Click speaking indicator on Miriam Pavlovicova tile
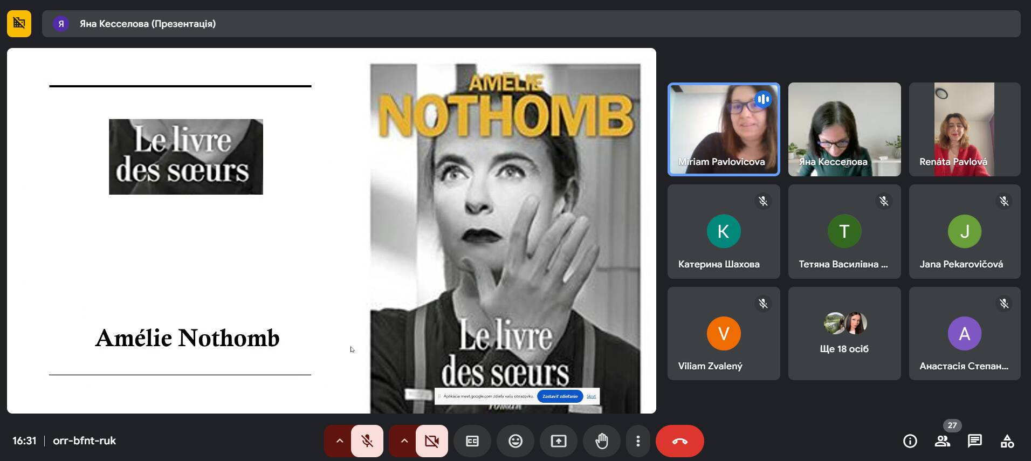 763,99
